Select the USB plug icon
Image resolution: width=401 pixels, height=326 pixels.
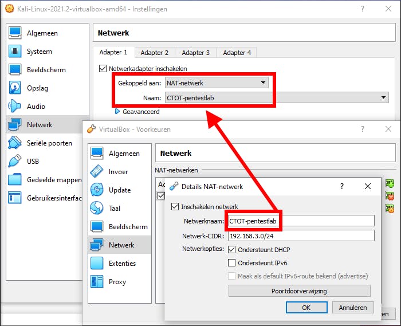(14, 161)
